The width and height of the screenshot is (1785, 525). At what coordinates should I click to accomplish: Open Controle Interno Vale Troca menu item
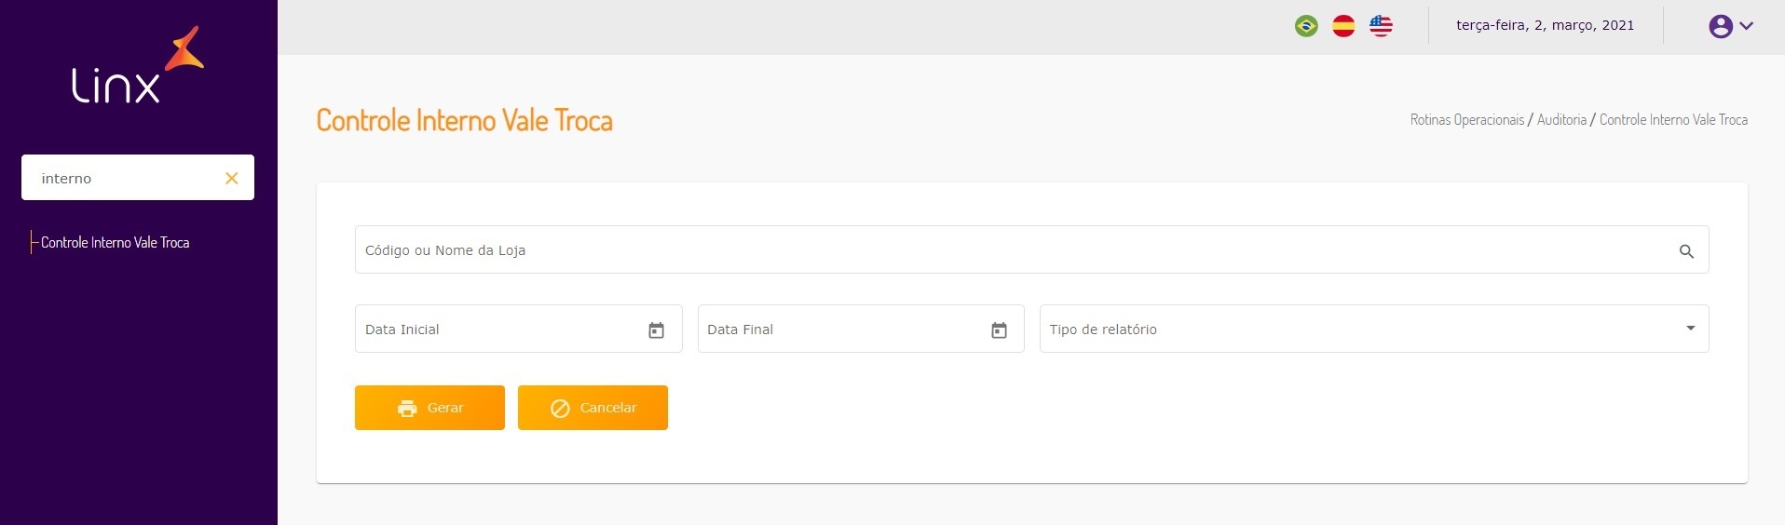click(x=115, y=243)
